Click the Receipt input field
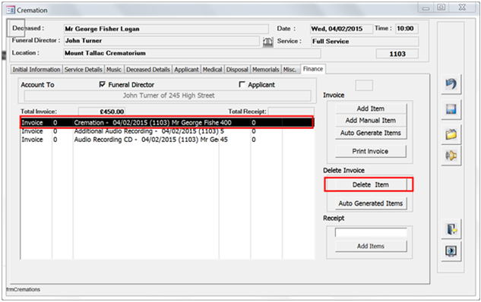The height and width of the screenshot is (302, 481). (371, 232)
